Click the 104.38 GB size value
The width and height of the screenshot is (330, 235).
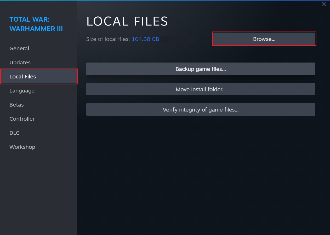(145, 39)
